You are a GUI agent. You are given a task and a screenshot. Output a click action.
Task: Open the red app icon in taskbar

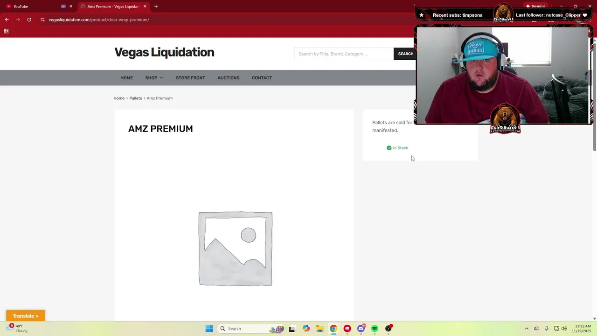pos(347,329)
